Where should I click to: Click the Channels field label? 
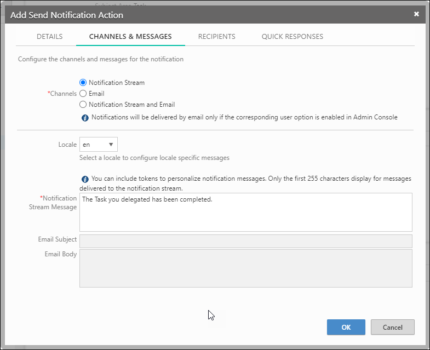point(63,94)
